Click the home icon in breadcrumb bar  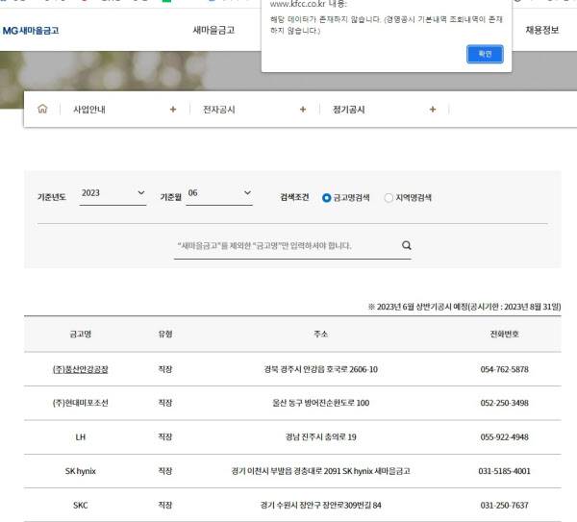point(42,110)
